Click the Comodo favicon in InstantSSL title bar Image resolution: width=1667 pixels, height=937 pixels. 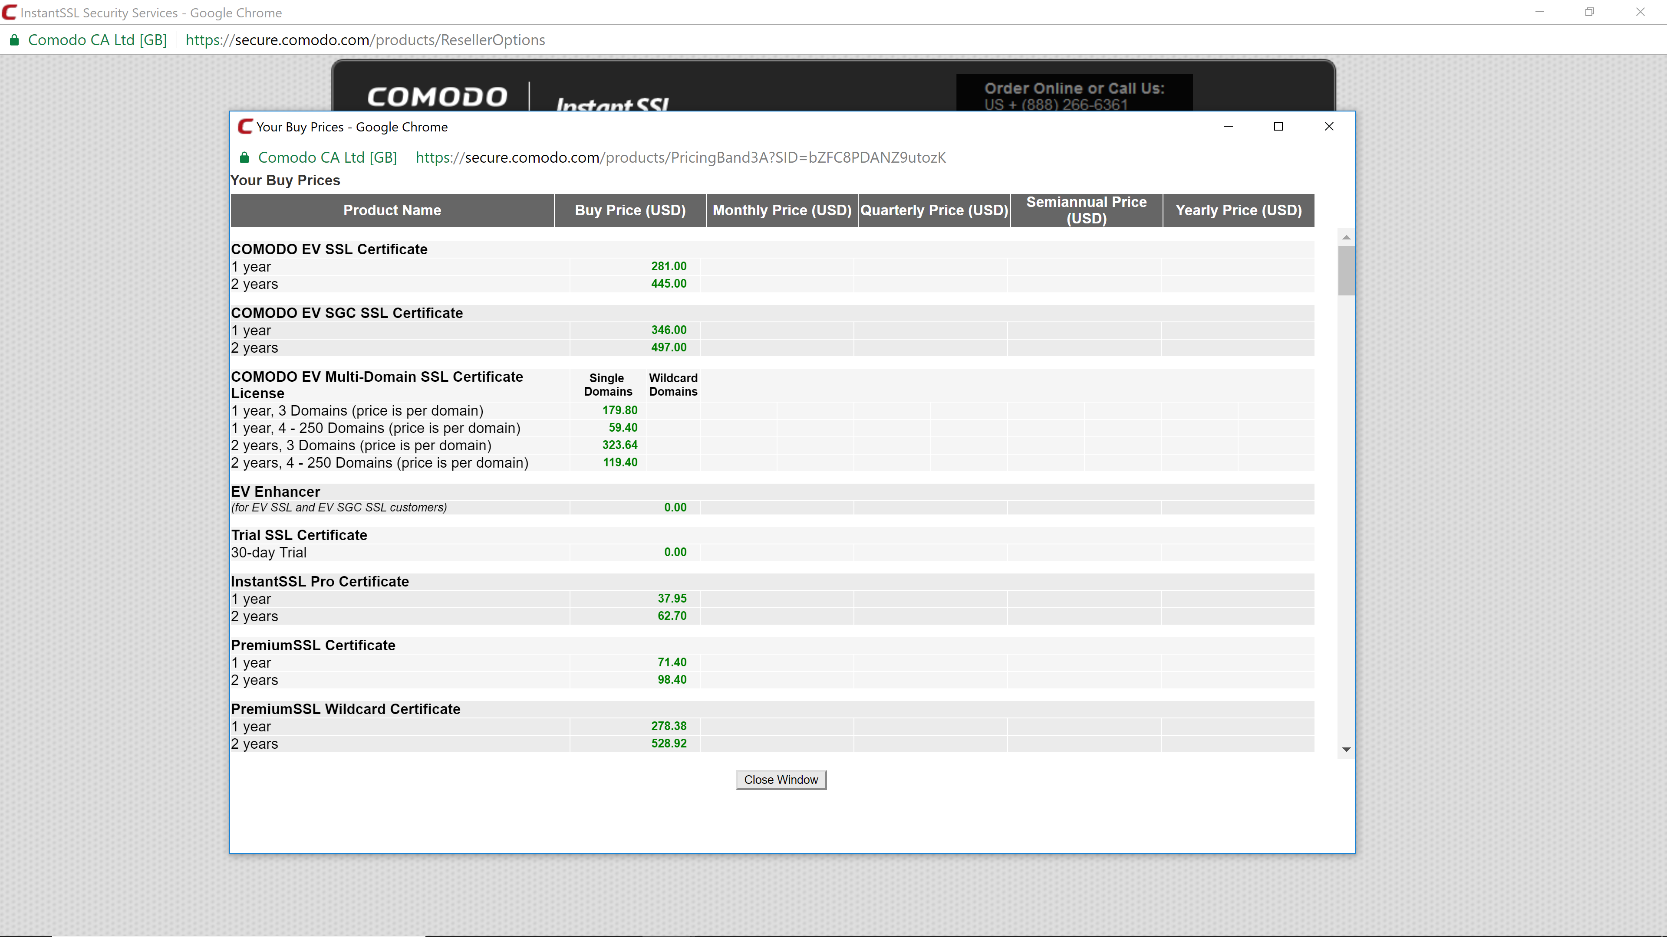click(x=9, y=12)
